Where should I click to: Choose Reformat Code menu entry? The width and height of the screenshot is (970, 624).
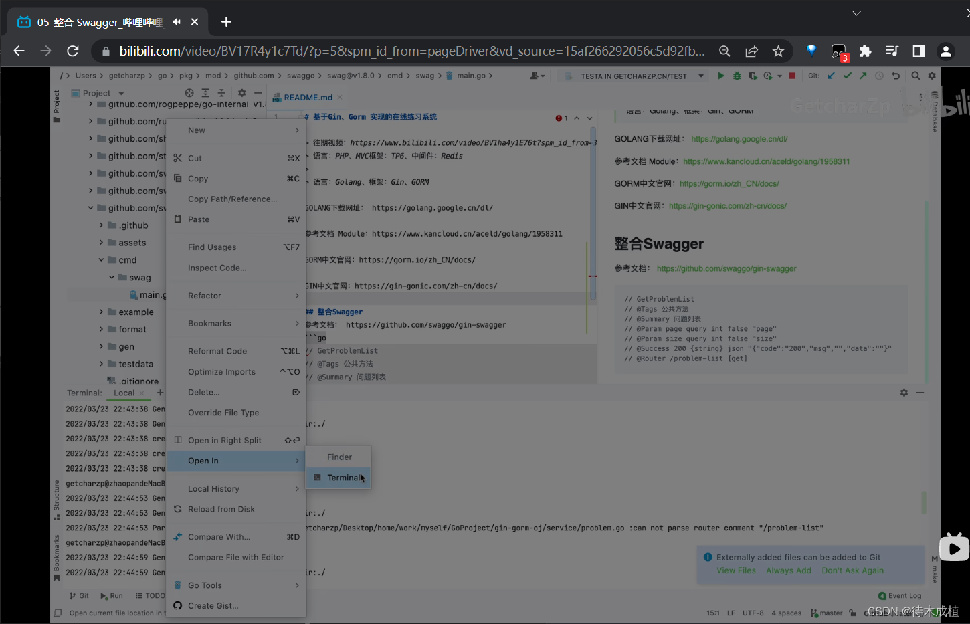pyautogui.click(x=236, y=351)
